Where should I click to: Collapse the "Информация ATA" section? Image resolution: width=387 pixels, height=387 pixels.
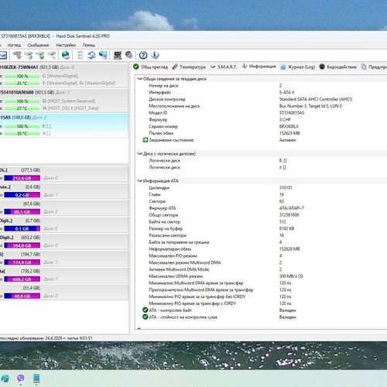pos(139,180)
